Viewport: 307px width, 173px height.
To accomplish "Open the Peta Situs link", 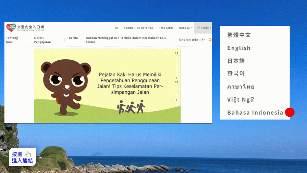I will point(166,28).
